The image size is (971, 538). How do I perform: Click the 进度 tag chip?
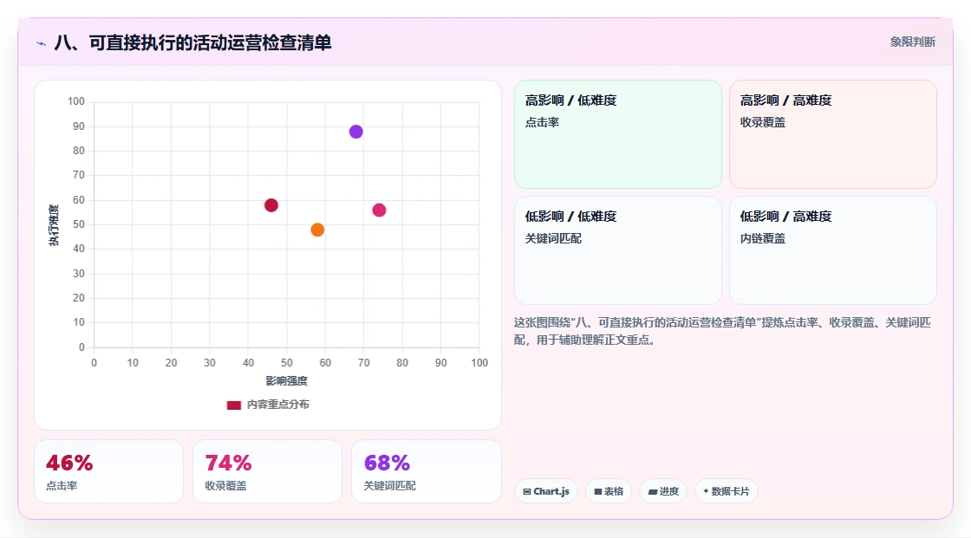point(663,491)
